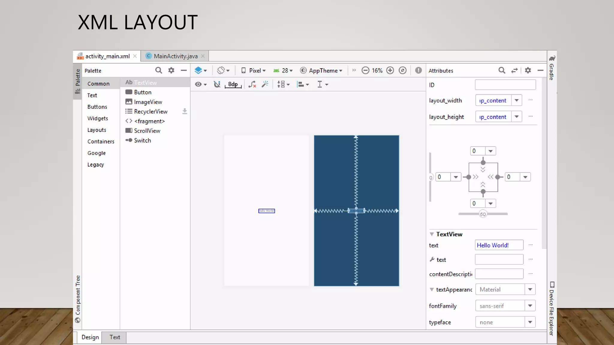Open Attributes settings gear
Viewport: 614px width, 345px height.
tap(528, 70)
